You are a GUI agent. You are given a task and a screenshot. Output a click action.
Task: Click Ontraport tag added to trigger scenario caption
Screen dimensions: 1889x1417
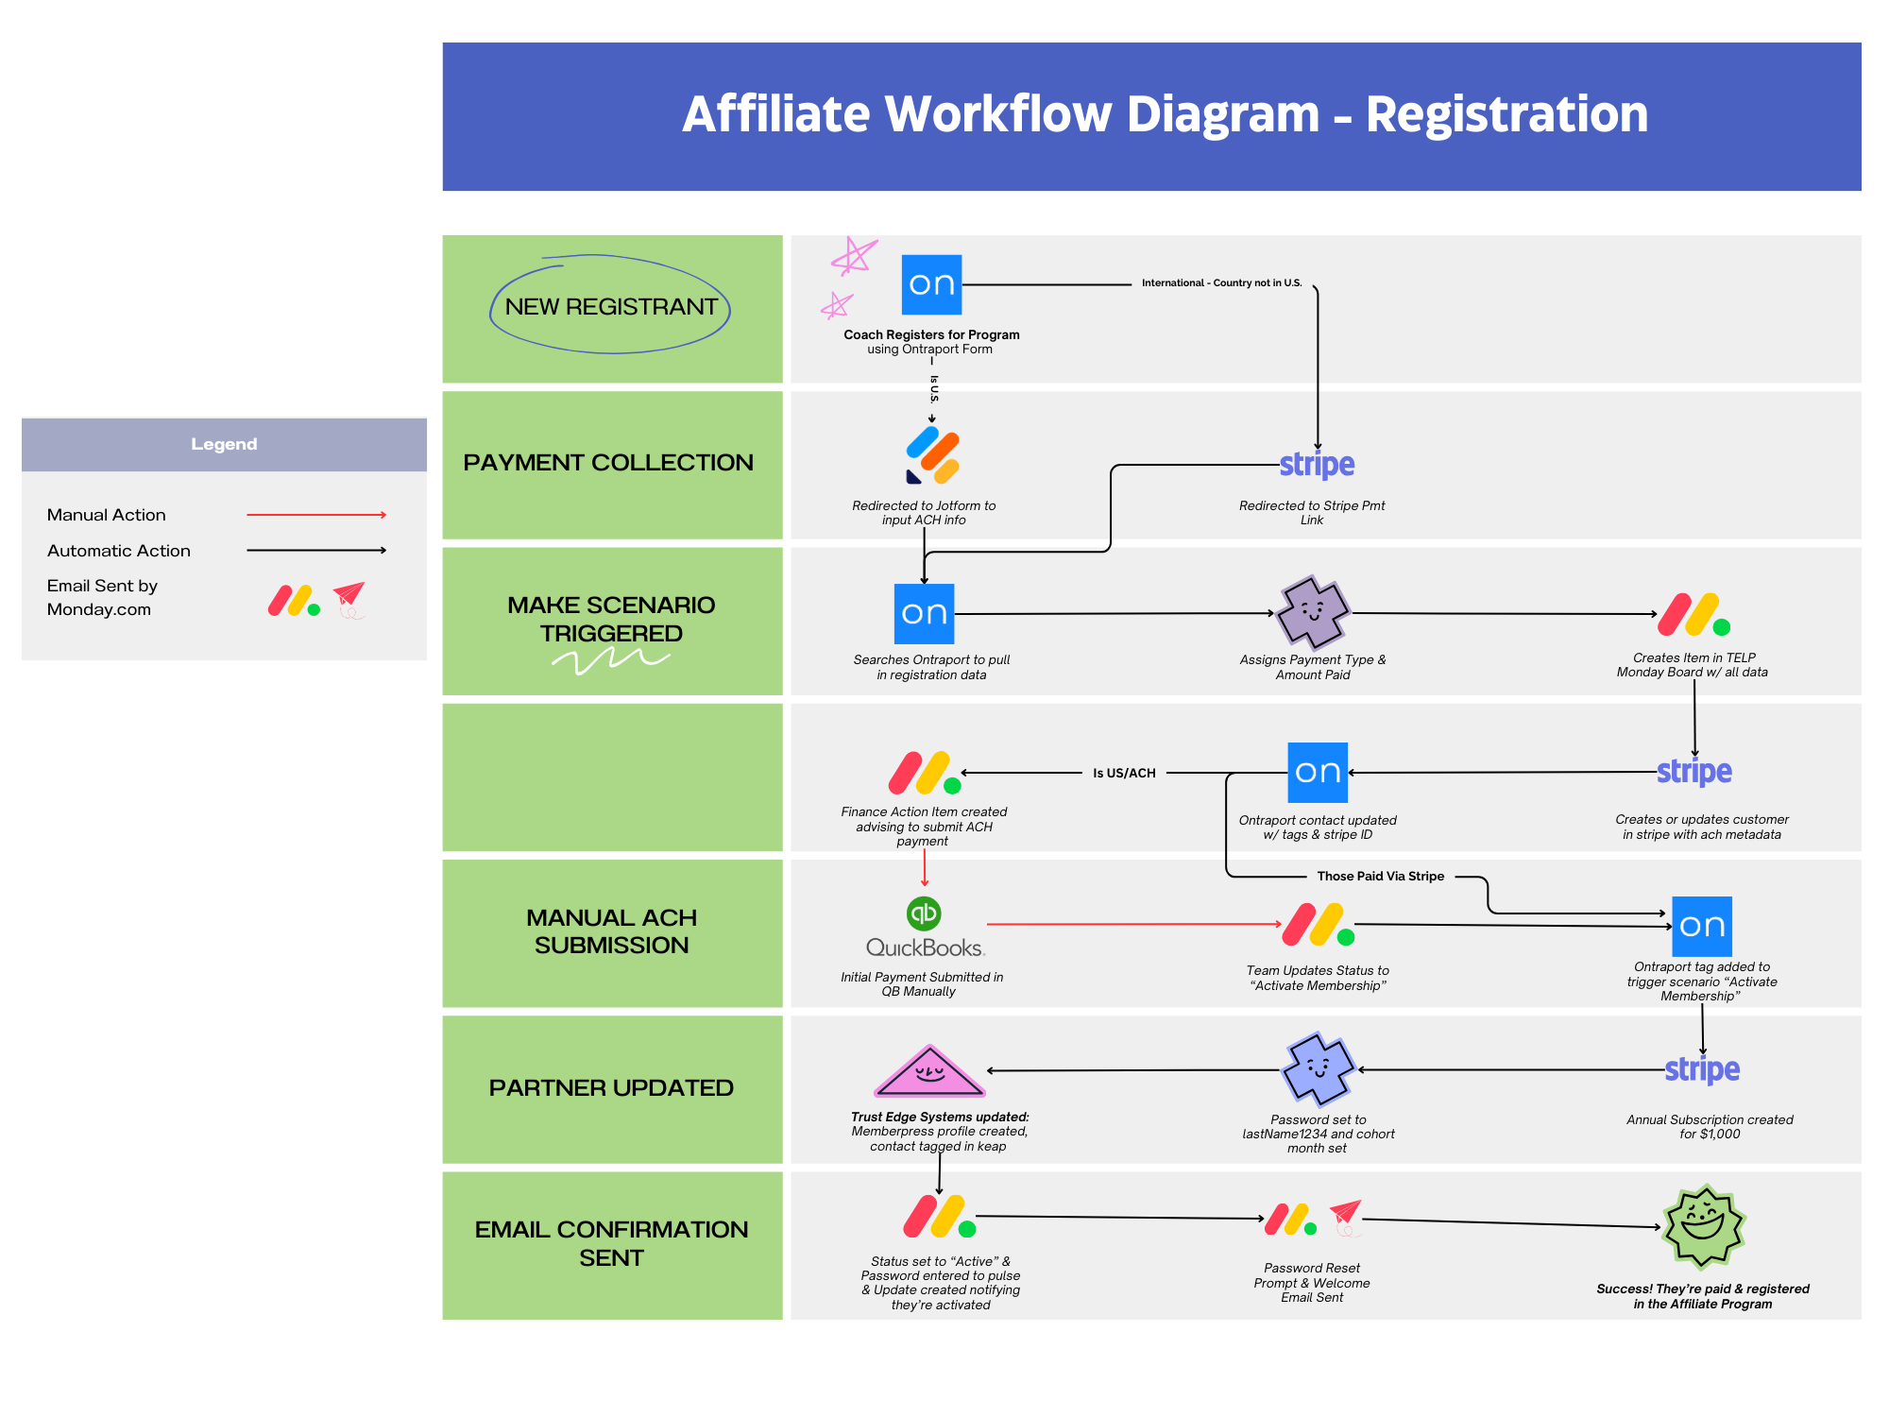pyautogui.click(x=1702, y=982)
